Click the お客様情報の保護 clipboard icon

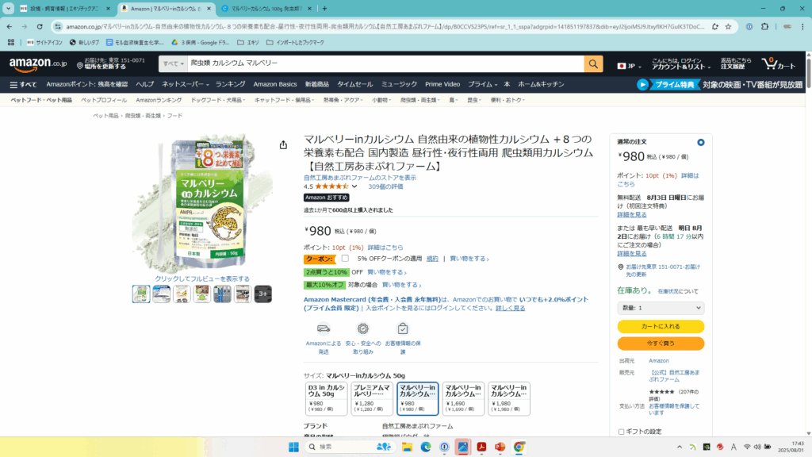pyautogui.click(x=402, y=328)
